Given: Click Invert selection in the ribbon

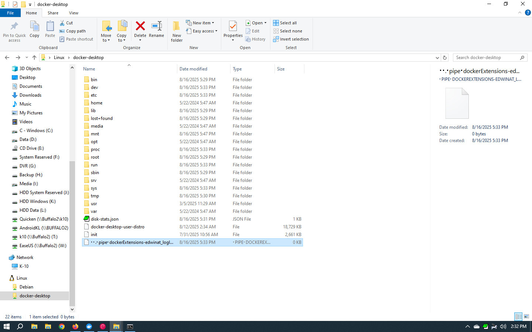Looking at the screenshot, I should click(291, 39).
